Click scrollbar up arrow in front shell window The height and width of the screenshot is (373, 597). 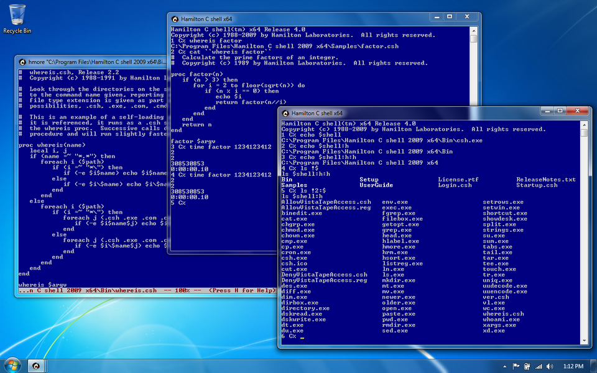(584, 124)
